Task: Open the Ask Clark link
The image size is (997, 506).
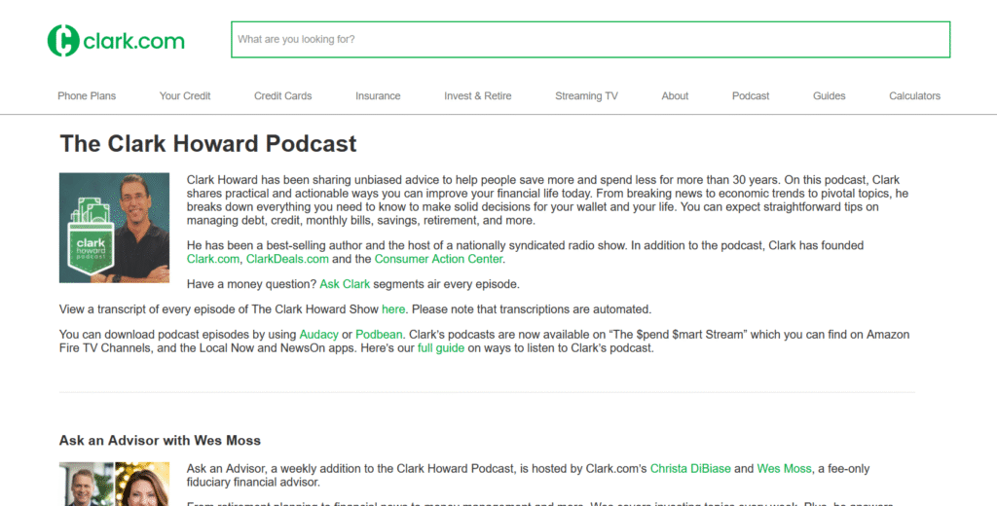Action: (345, 284)
